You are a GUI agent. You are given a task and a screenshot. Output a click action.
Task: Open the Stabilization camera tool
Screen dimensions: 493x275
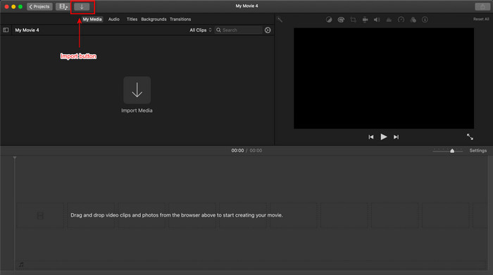click(365, 20)
